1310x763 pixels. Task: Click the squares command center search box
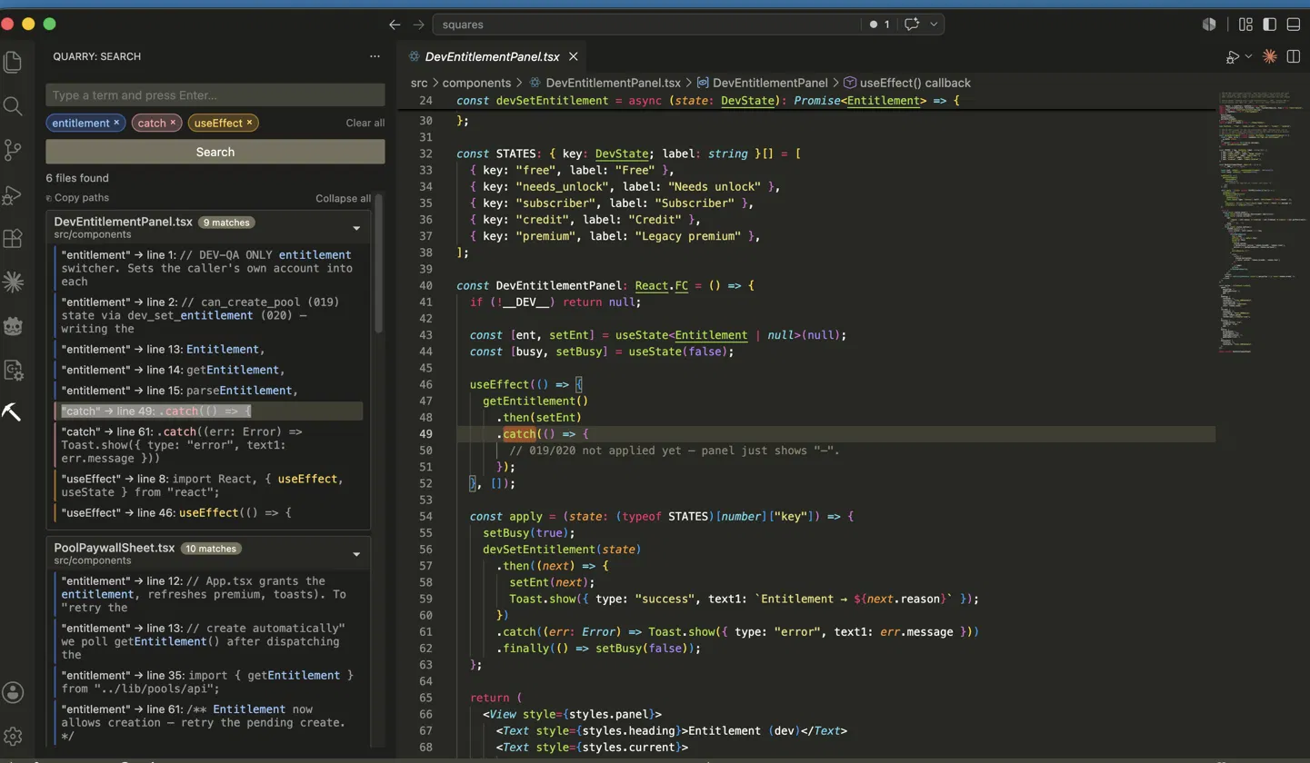(645, 25)
